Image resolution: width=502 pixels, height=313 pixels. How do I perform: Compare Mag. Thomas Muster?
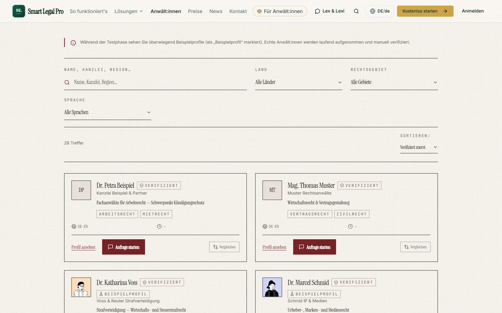[x=415, y=247]
